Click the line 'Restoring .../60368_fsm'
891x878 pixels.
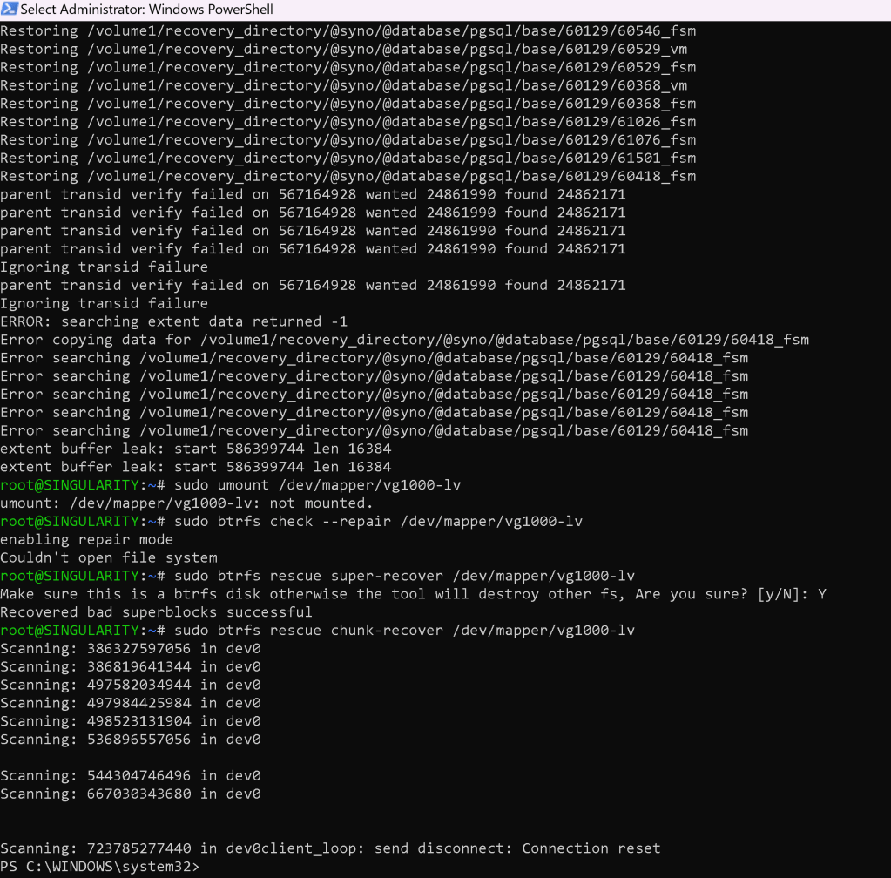pyautogui.click(x=348, y=104)
